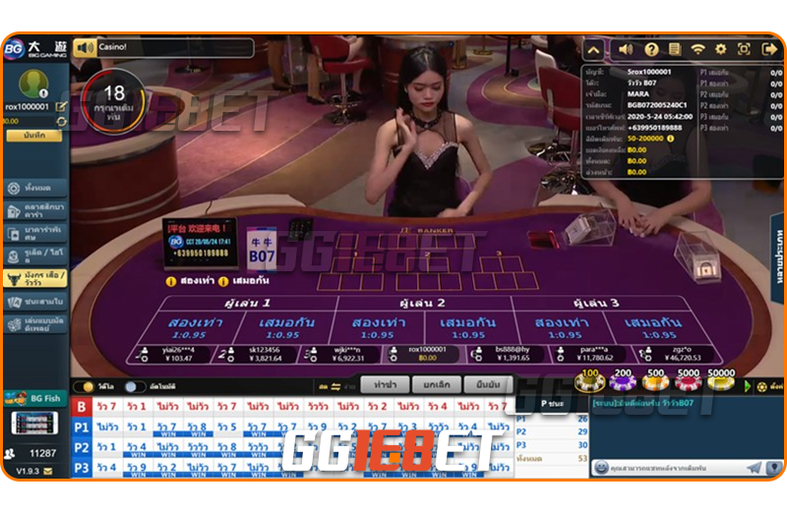Click the info icon beside the double label
The width and height of the screenshot is (787, 513).
tap(171, 281)
